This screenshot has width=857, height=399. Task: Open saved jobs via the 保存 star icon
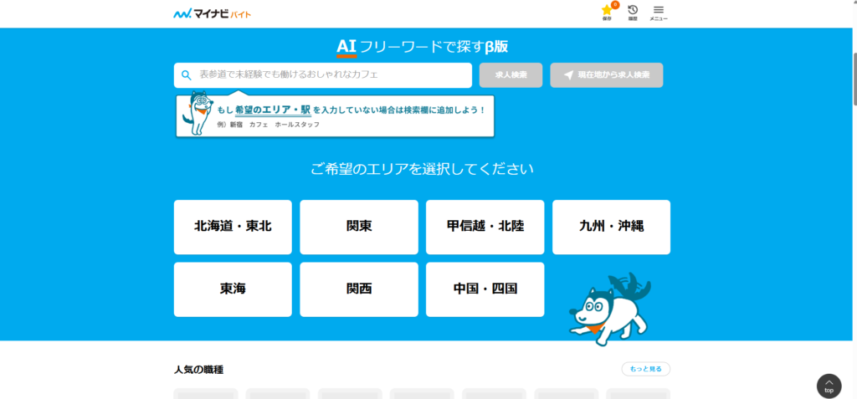607,12
